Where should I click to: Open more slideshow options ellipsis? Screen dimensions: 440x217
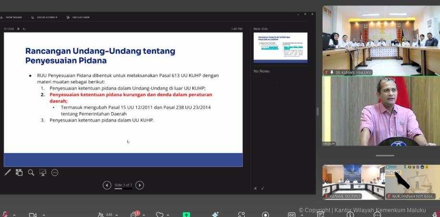click(55, 172)
